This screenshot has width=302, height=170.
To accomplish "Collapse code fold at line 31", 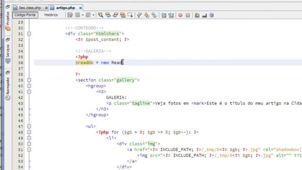I will click(x=29, y=34).
